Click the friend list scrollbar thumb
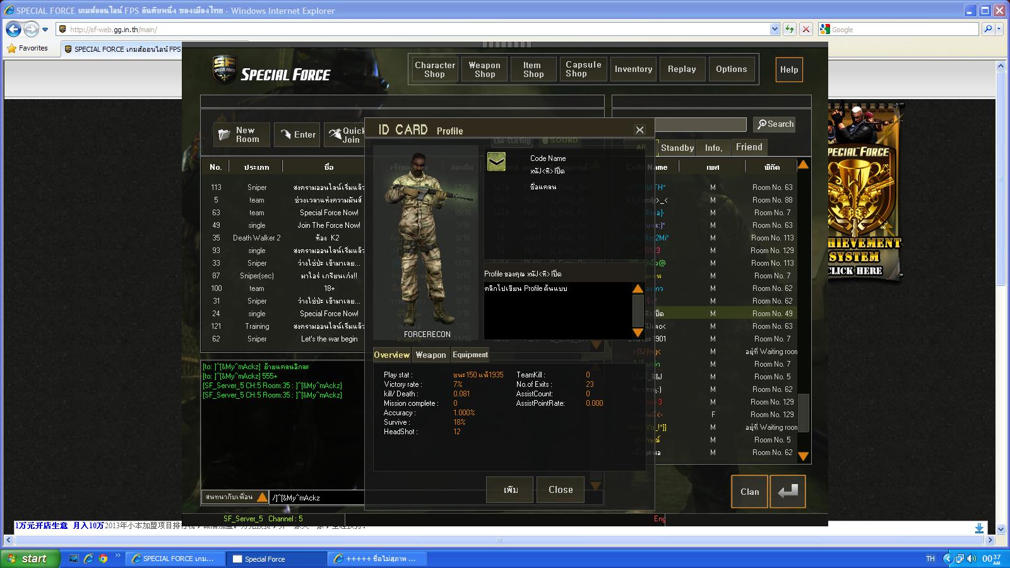The width and height of the screenshot is (1010, 568). [x=804, y=414]
